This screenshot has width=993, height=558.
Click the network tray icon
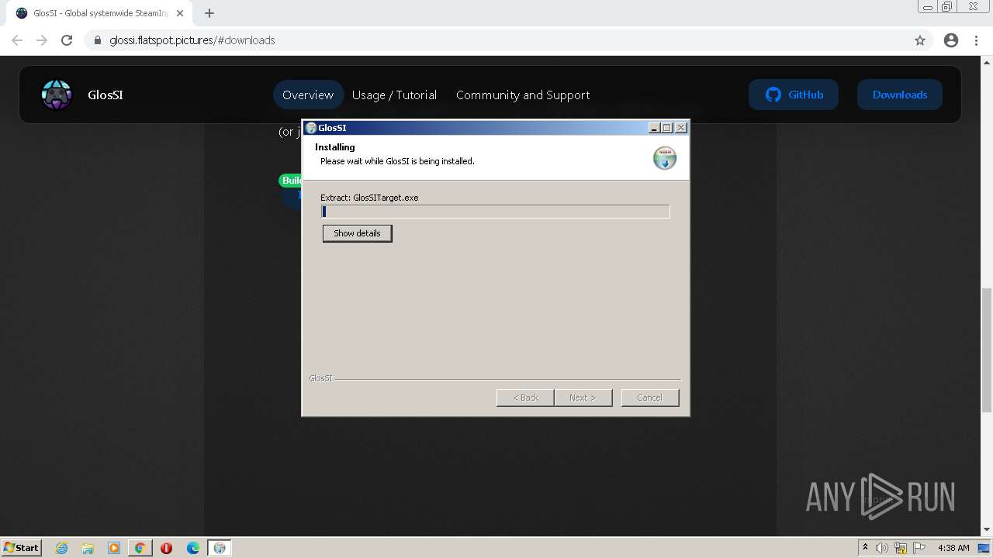901,548
